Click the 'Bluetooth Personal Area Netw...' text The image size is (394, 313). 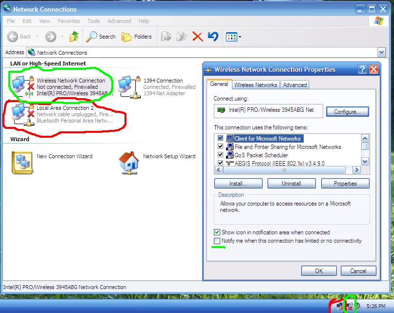[75, 121]
